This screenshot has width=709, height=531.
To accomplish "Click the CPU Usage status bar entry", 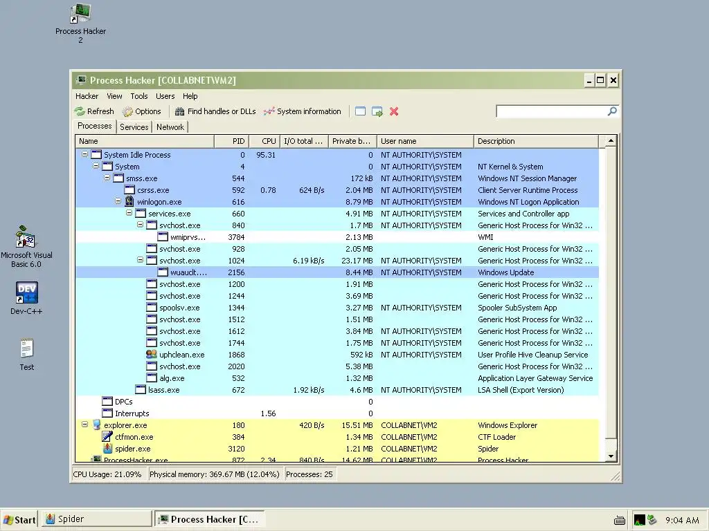I will tap(107, 474).
